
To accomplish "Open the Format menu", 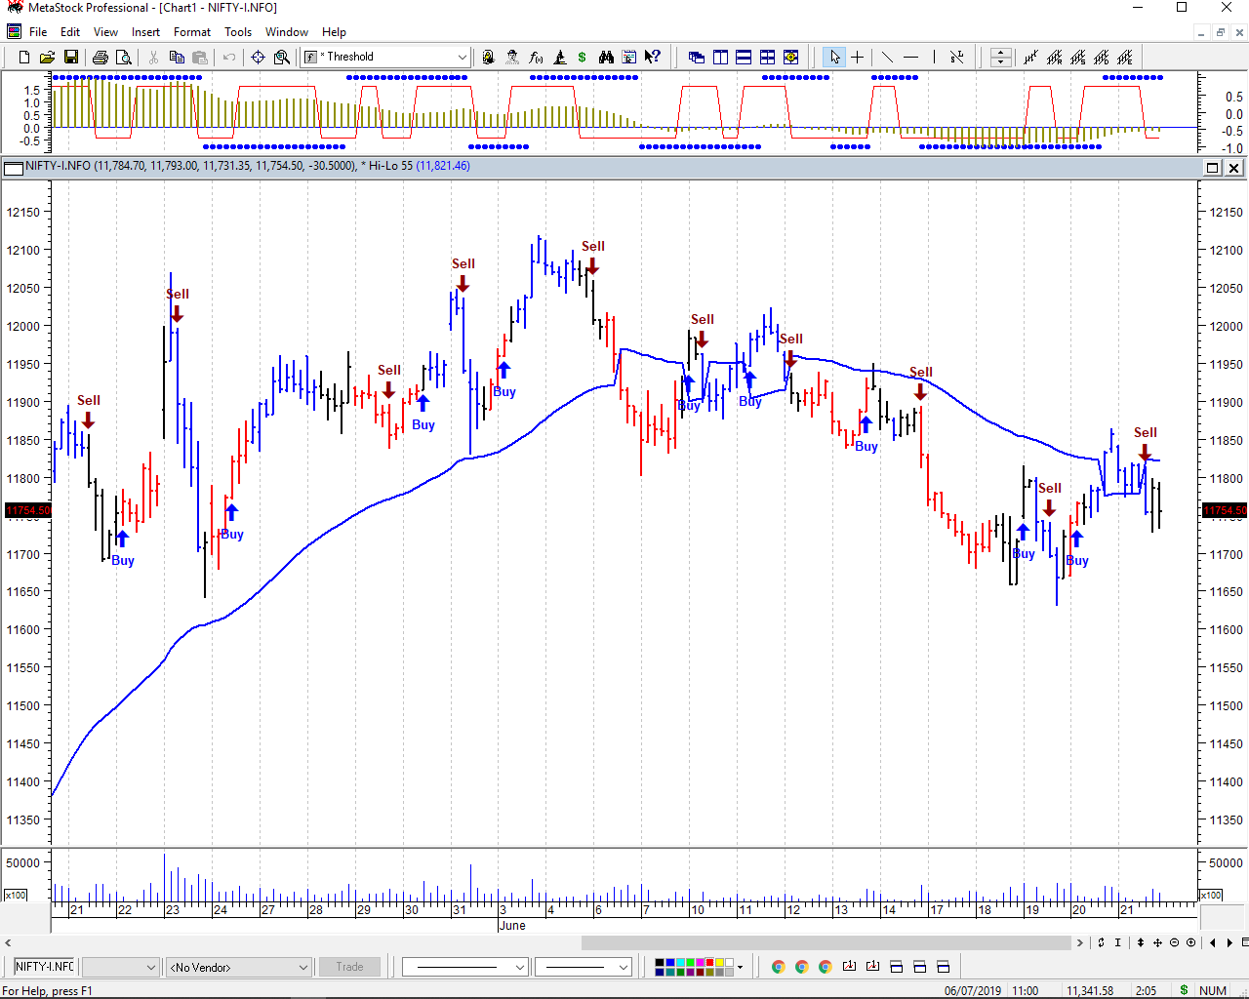I will pos(192,32).
